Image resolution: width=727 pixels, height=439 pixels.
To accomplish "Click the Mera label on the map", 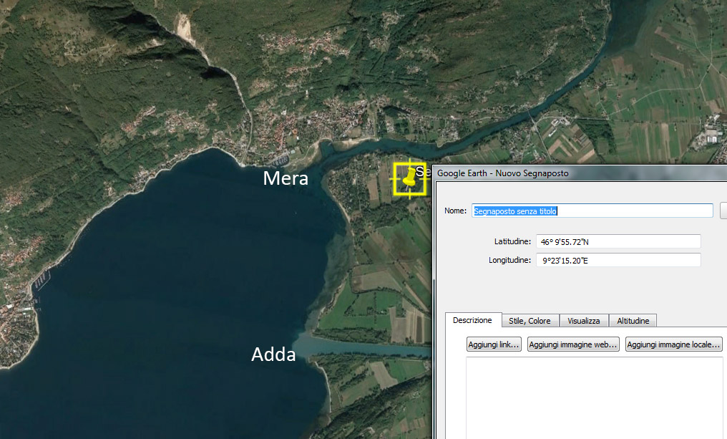I will click(286, 178).
